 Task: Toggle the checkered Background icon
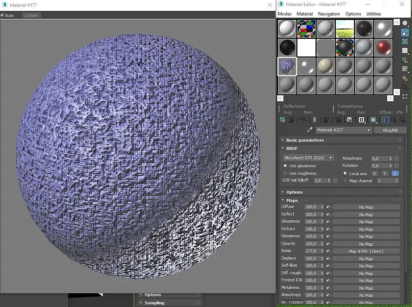pyautogui.click(x=405, y=41)
